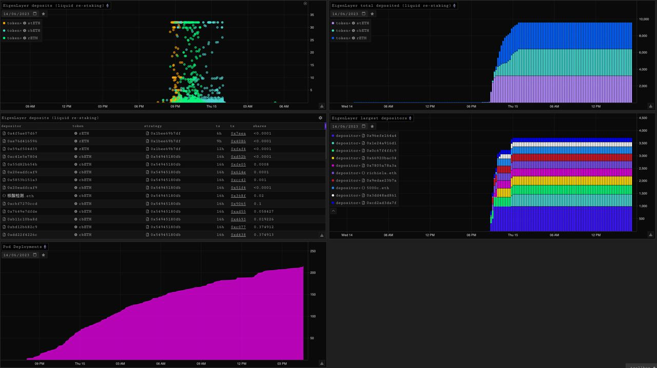Open calendar picker in largest depositors panel
Image resolution: width=657 pixels, height=368 pixels.
364,126
